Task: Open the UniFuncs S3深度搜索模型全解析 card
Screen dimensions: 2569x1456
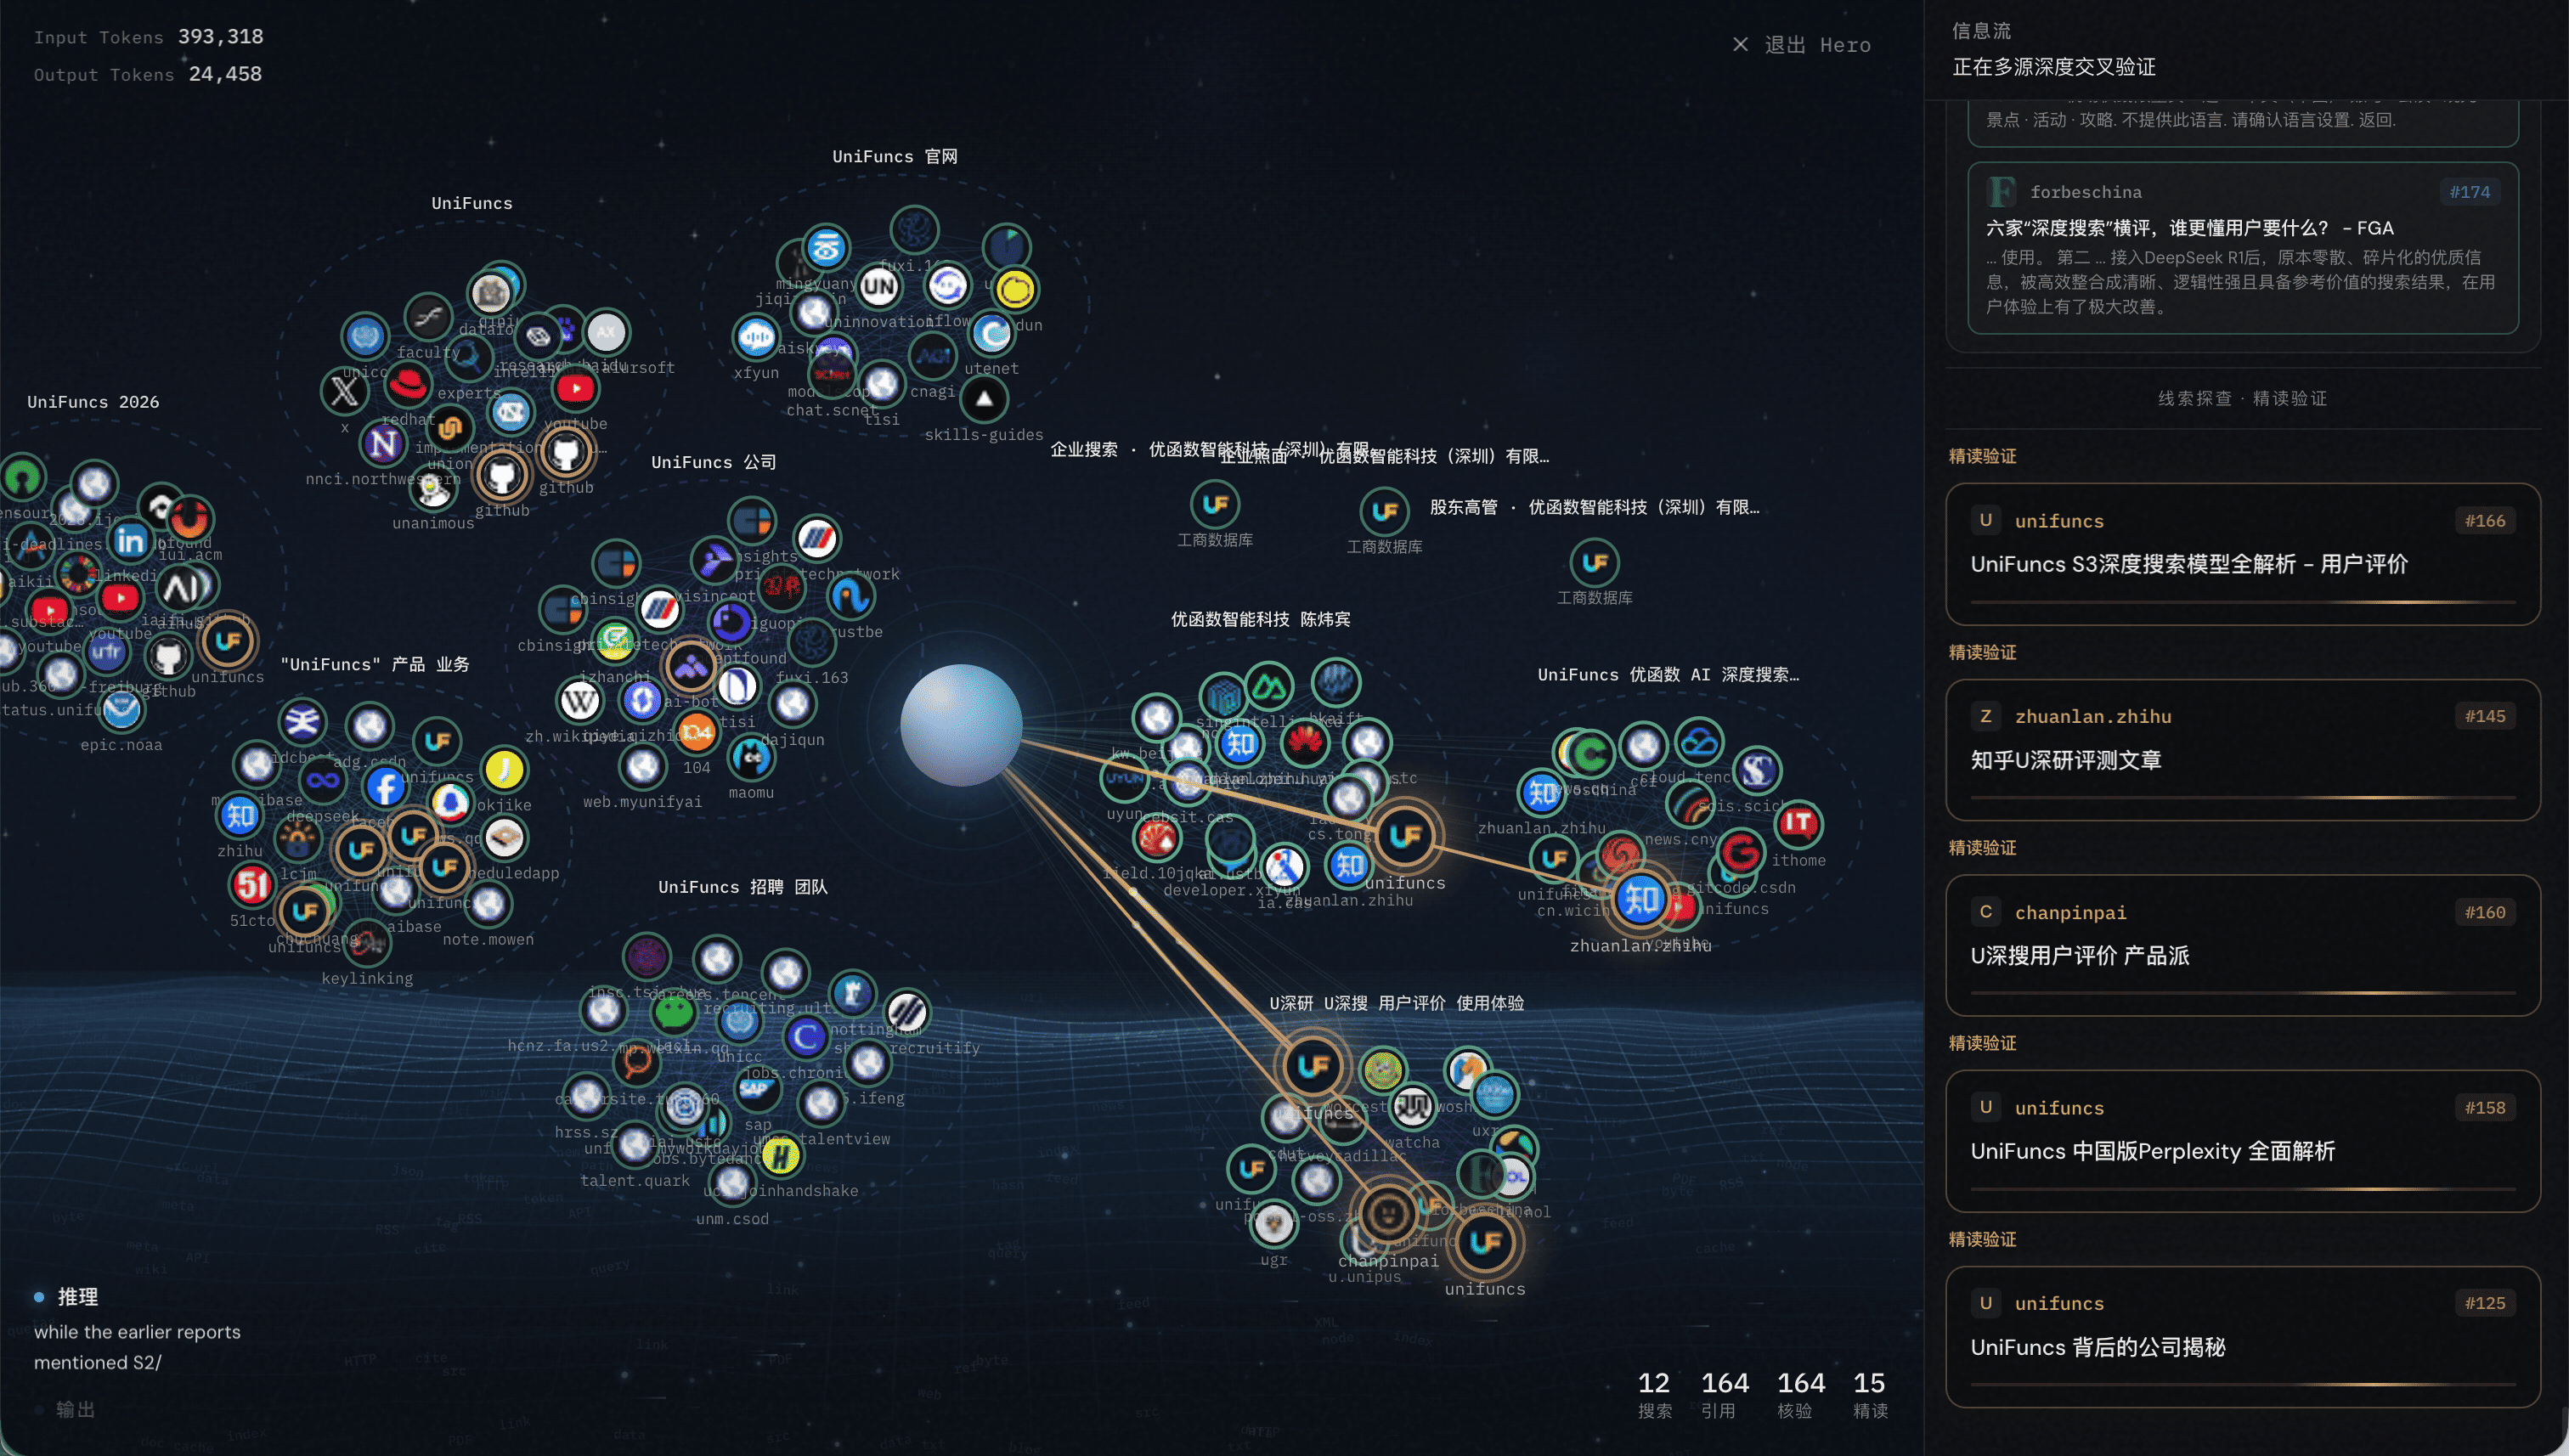Action: (x=2242, y=554)
